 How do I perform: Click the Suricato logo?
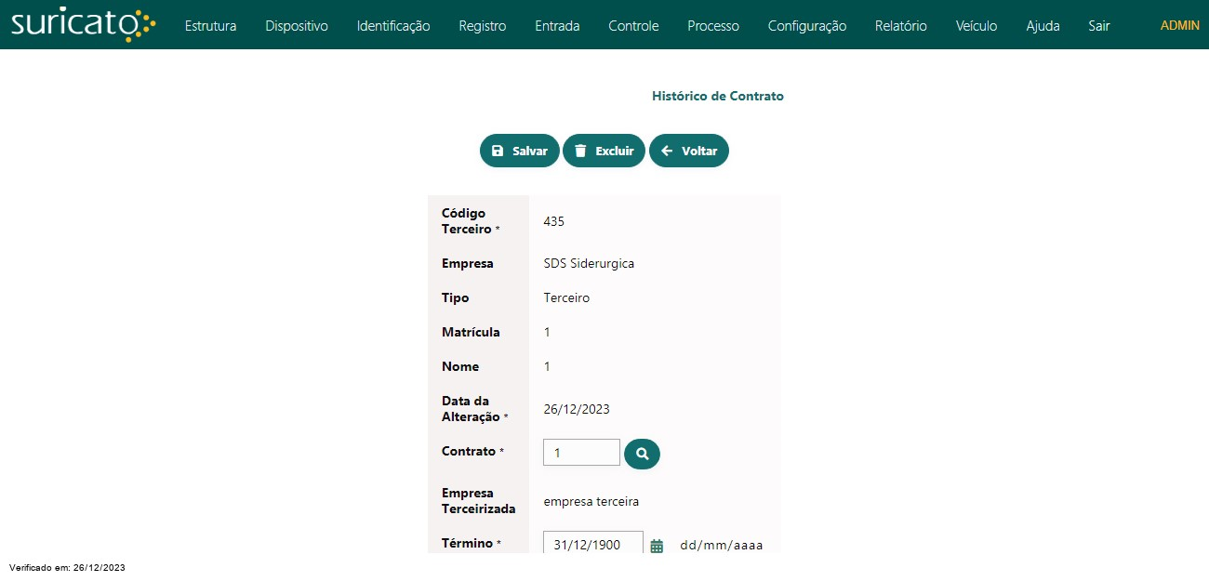(83, 24)
